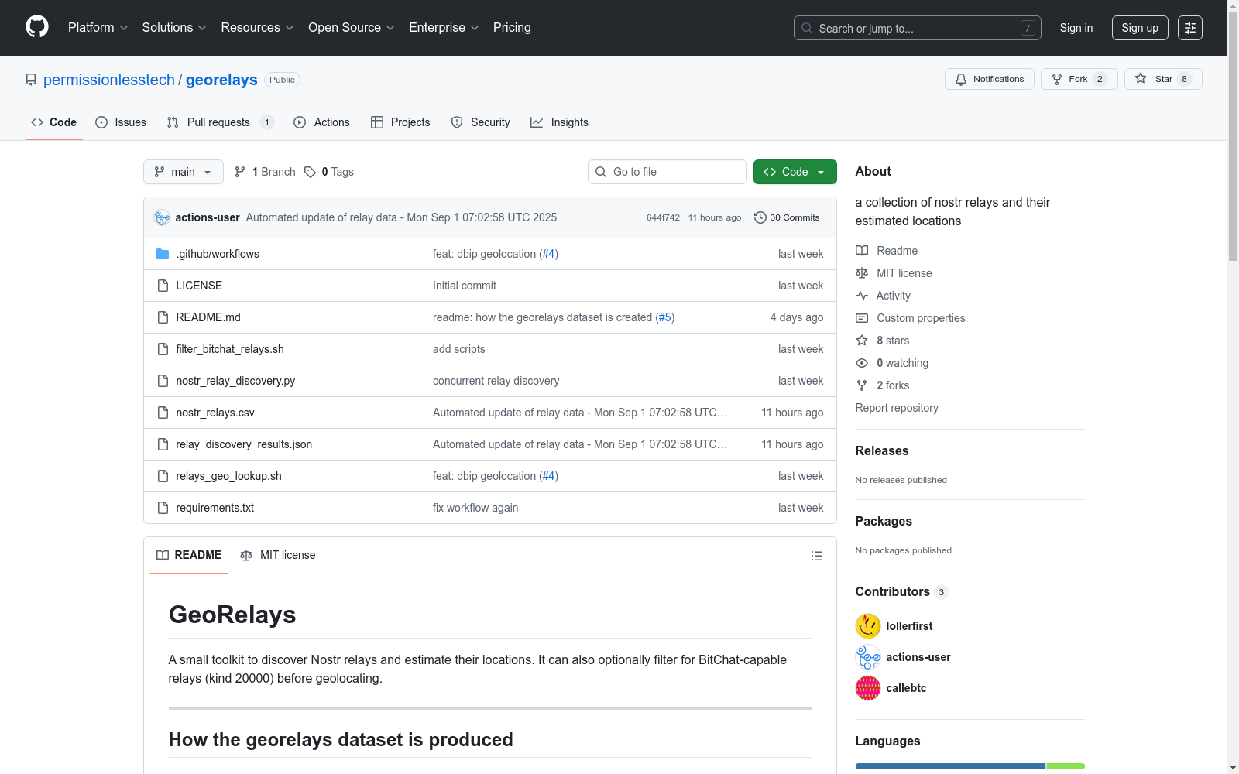The width and height of the screenshot is (1239, 774).
Task: Open the filter_bitchat_relays.sh file
Action: pyautogui.click(x=230, y=349)
